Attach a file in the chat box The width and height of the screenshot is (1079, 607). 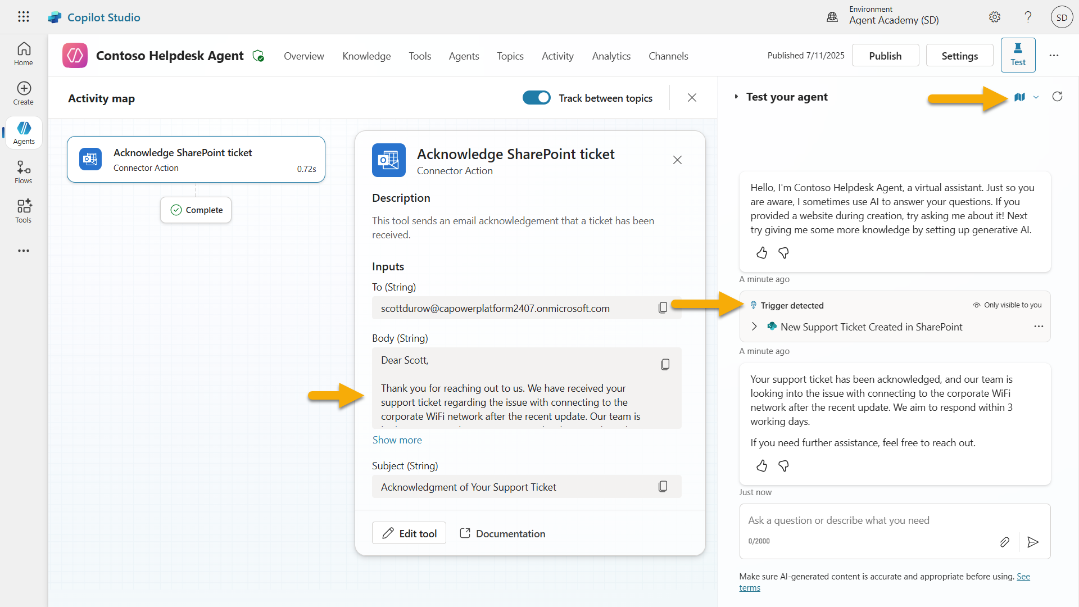coord(1004,542)
